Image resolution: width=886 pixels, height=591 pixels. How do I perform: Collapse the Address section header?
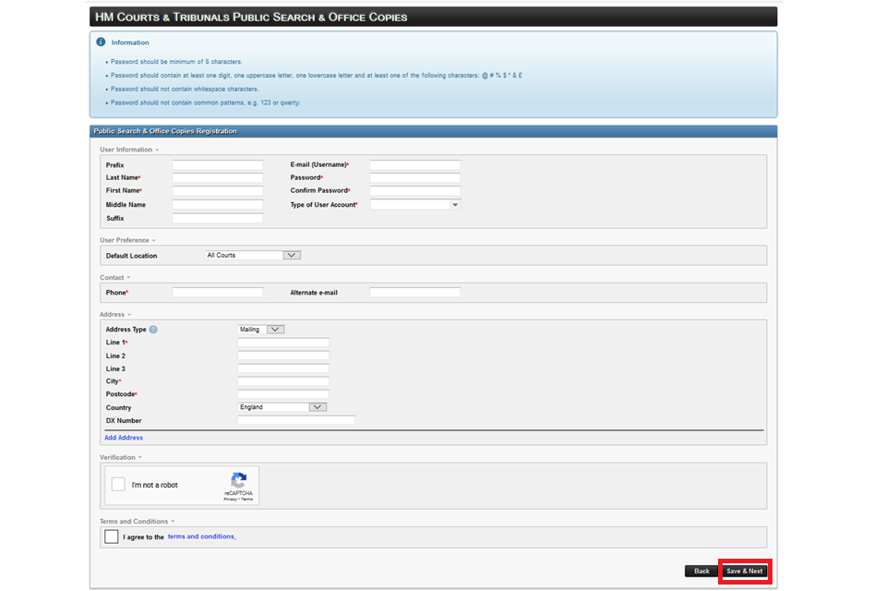115,315
